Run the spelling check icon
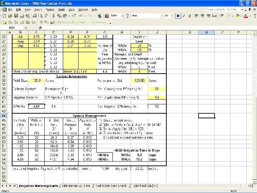Viewport: 257px width, 193px height. point(46,16)
